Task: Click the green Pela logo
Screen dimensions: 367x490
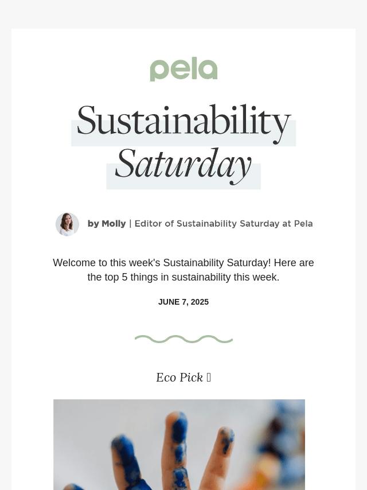Action: point(183,69)
